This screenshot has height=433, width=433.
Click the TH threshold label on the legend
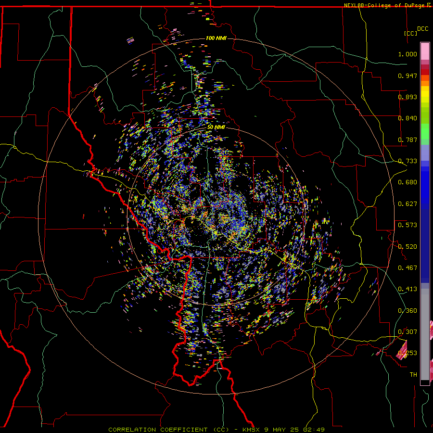(413, 375)
